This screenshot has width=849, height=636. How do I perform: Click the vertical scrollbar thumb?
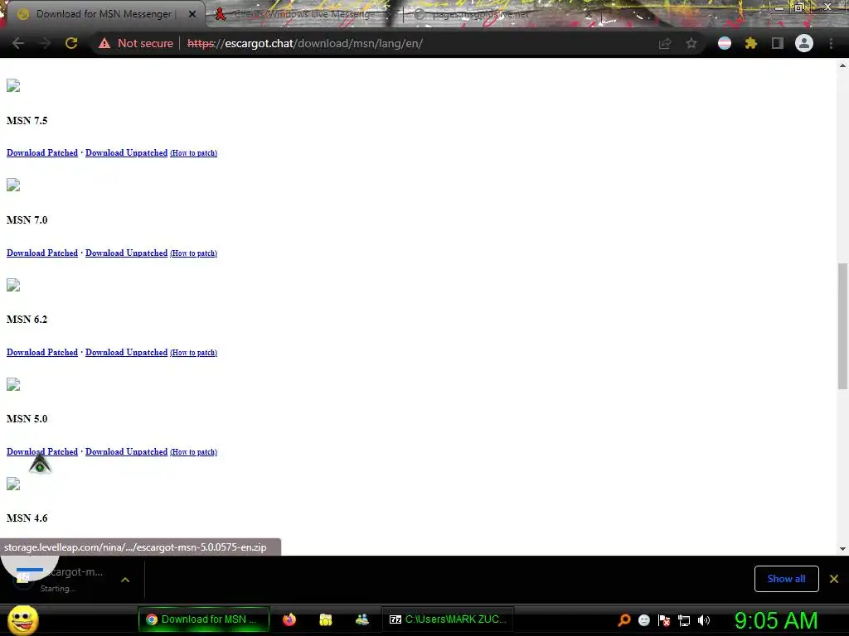point(842,326)
